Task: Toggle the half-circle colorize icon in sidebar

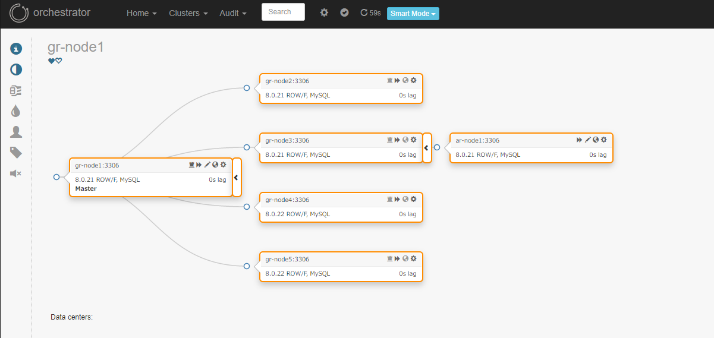Action: click(16, 70)
